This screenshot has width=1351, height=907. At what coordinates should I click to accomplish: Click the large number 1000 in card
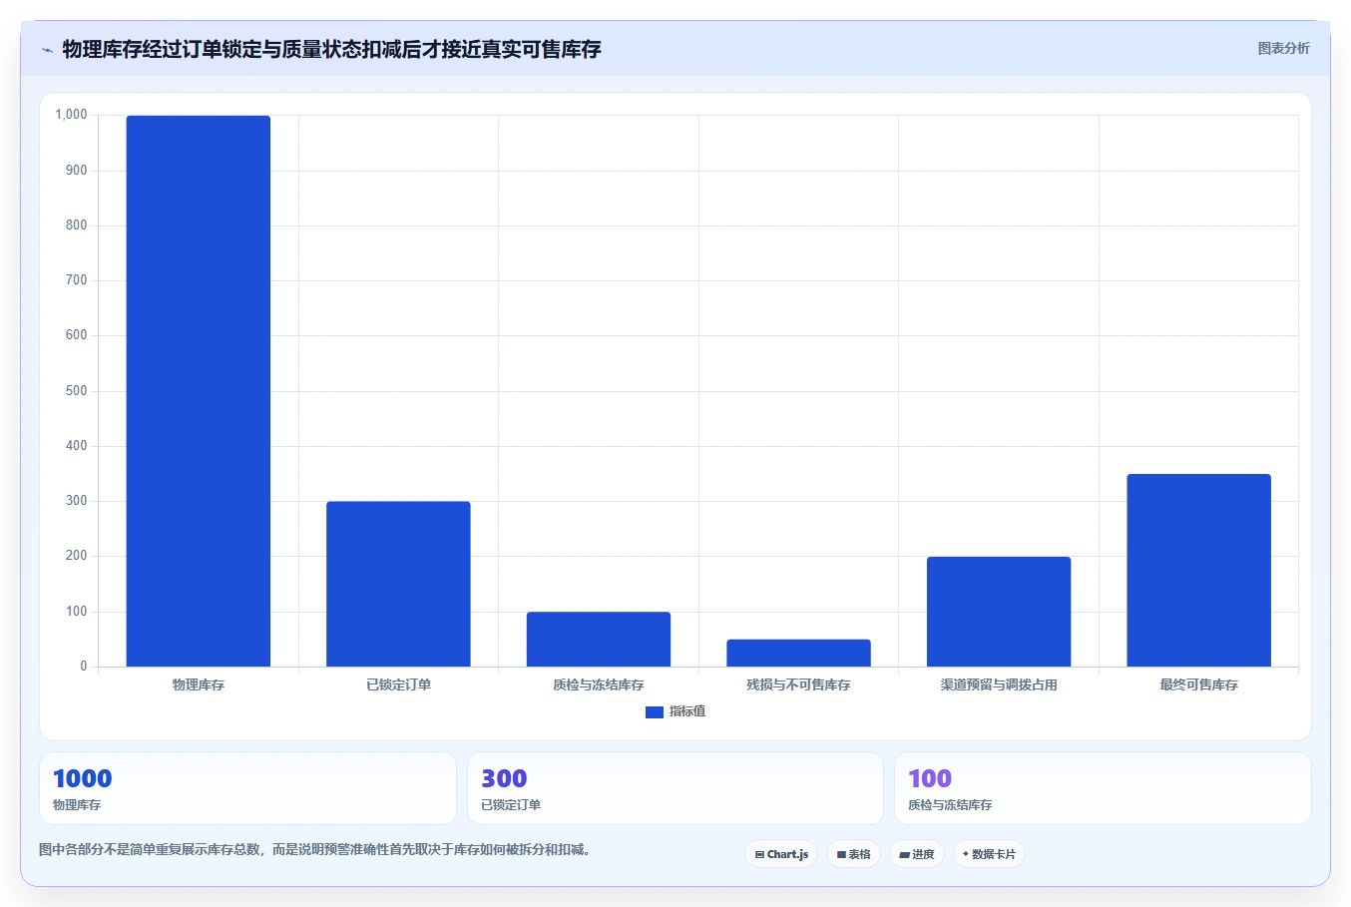pos(82,778)
